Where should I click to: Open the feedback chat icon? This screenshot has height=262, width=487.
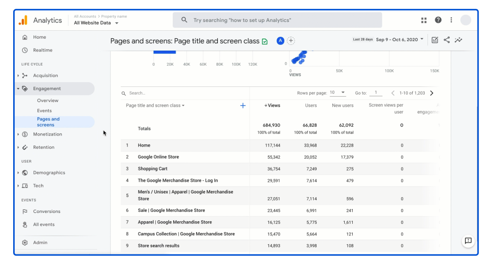468,241
